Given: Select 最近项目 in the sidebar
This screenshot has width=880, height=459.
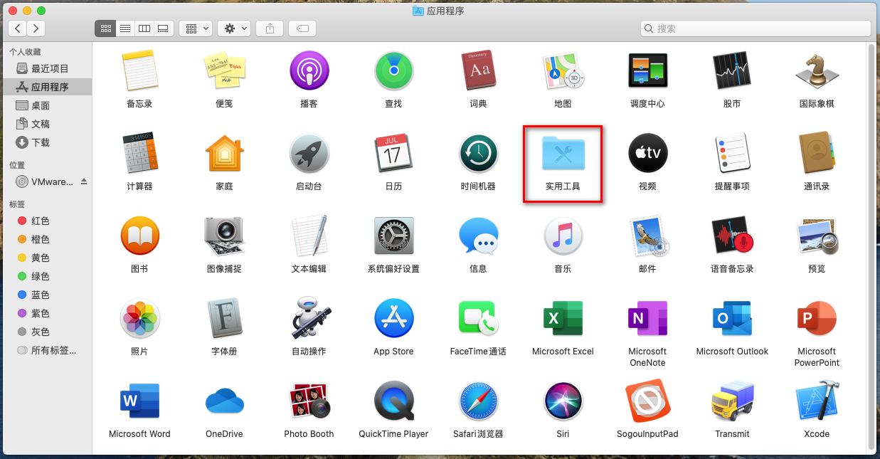Looking at the screenshot, I should pyautogui.click(x=46, y=68).
